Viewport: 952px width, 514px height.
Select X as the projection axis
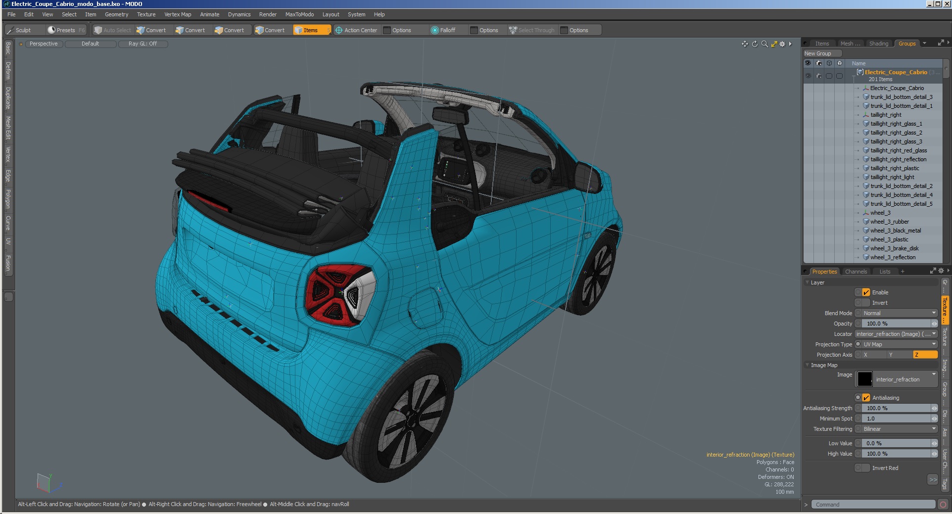874,355
